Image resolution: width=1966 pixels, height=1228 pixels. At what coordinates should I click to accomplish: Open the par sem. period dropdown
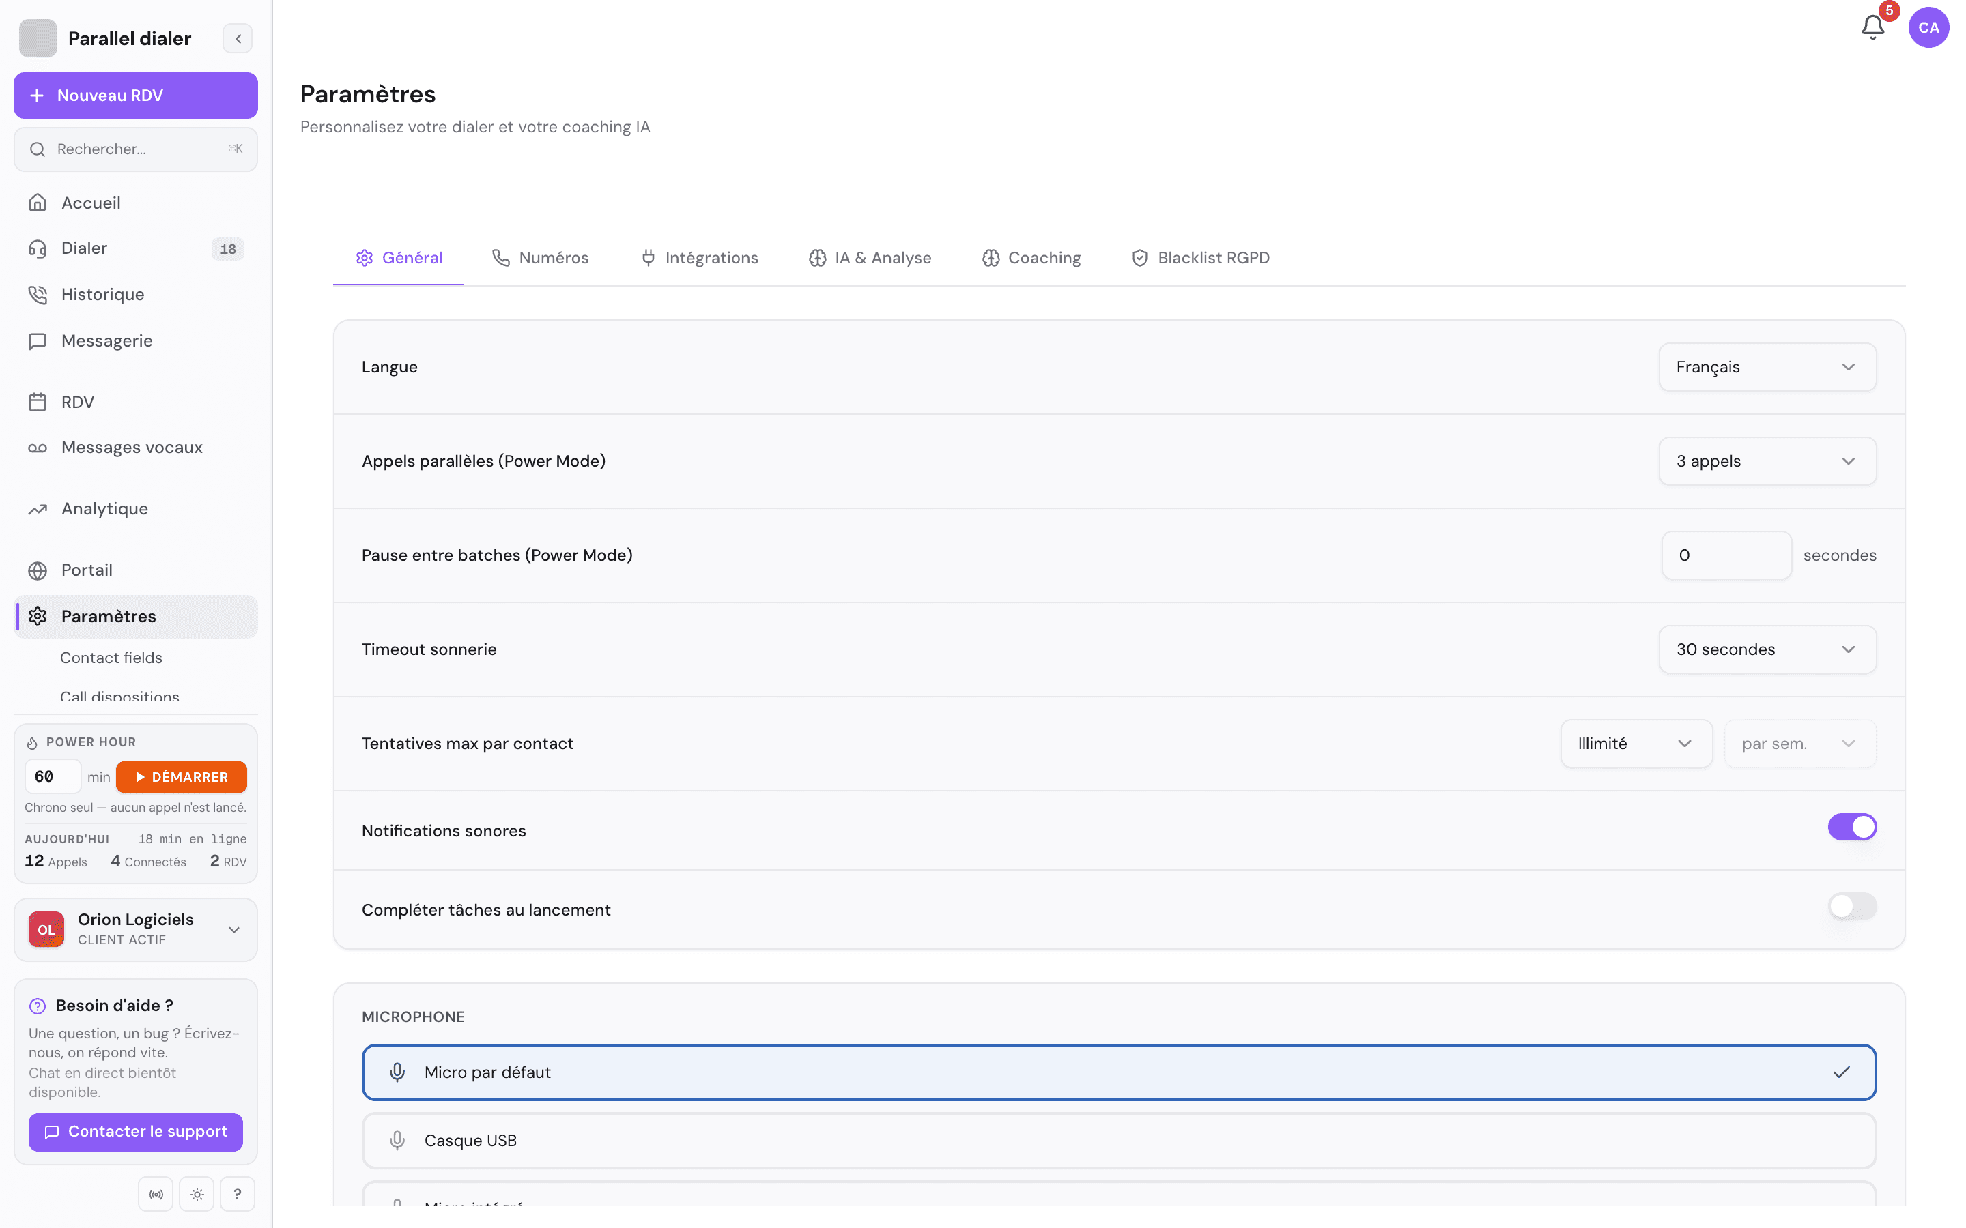[x=1799, y=744]
